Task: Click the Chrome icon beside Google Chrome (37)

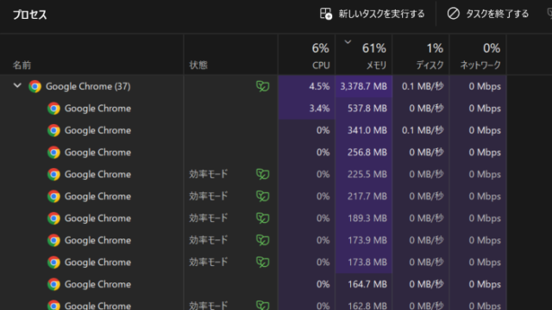Action: coord(34,86)
